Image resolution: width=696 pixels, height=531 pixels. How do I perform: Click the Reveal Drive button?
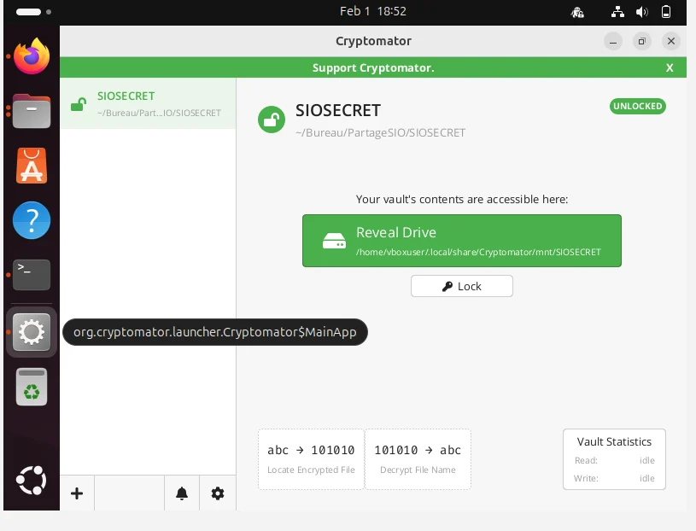pos(462,241)
